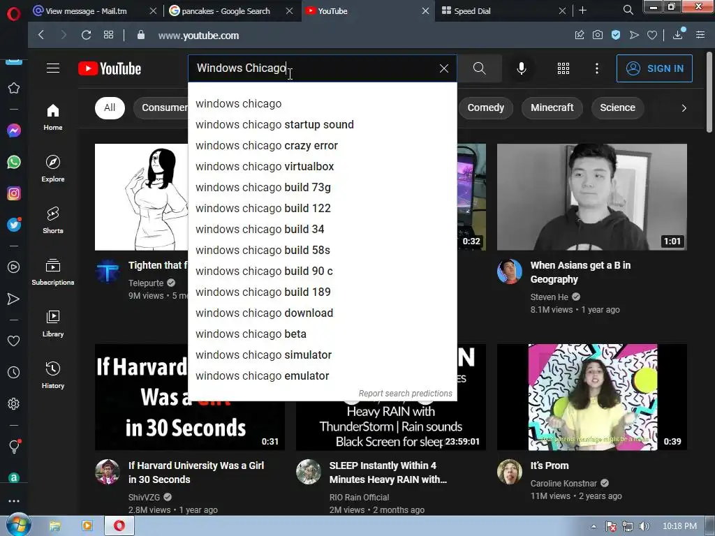This screenshot has width=715, height=536.
Task: Choose suggestion 'windows chicago build 73g'
Action: 323,188
